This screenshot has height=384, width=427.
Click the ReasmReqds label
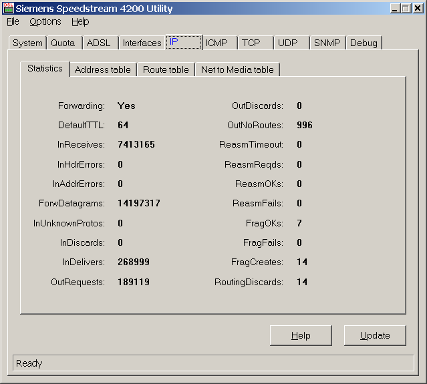[x=254, y=165]
